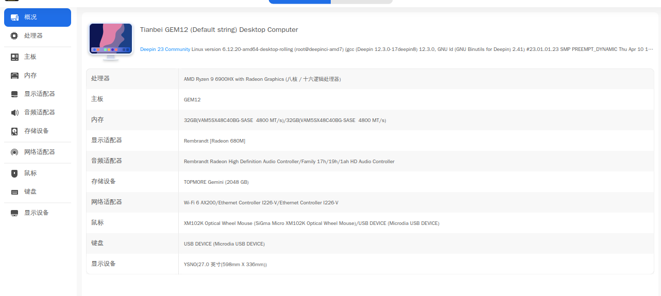The width and height of the screenshot is (661, 296).
Task: Open the Deepin 23 Community link
Action: 165,49
